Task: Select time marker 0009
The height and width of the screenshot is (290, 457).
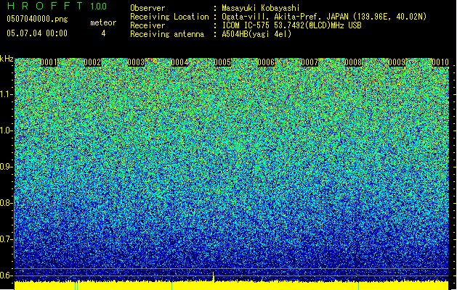Action: point(397,62)
